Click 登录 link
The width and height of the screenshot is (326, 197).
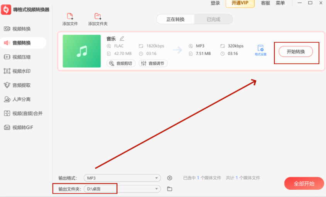[x=215, y=3]
